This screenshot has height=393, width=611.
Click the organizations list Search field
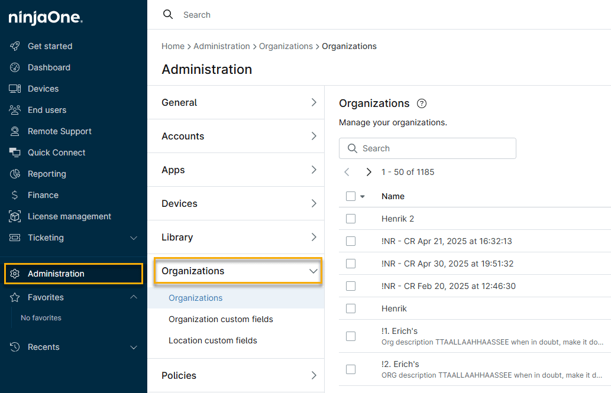[x=435, y=148]
